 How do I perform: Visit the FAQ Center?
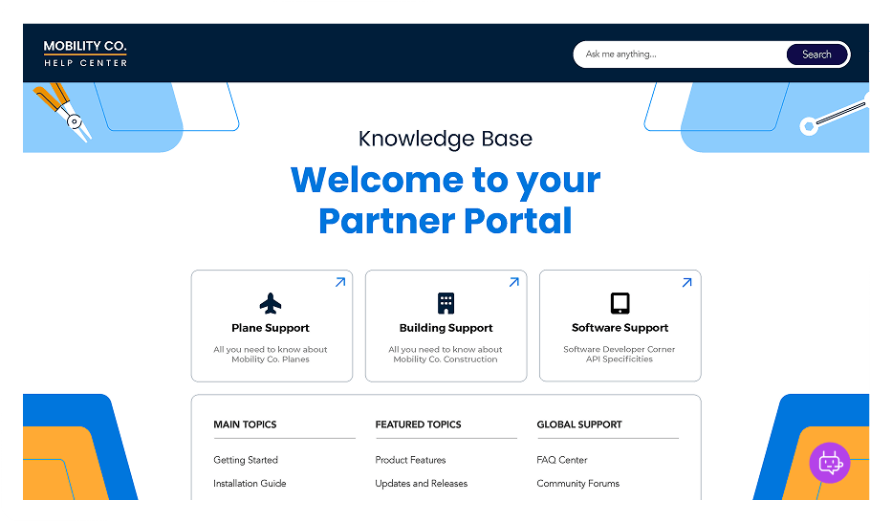coord(562,460)
